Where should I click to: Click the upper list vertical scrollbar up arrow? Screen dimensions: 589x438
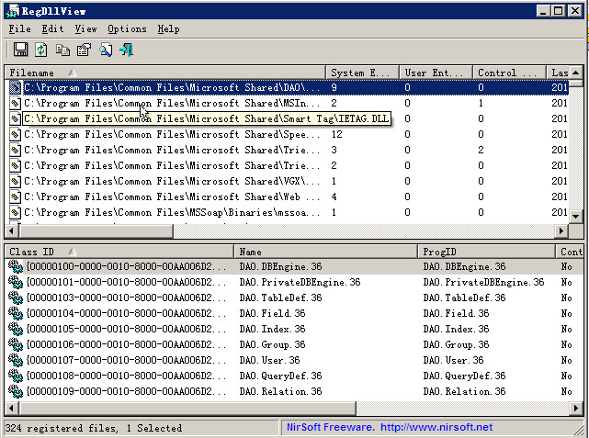coord(576,73)
